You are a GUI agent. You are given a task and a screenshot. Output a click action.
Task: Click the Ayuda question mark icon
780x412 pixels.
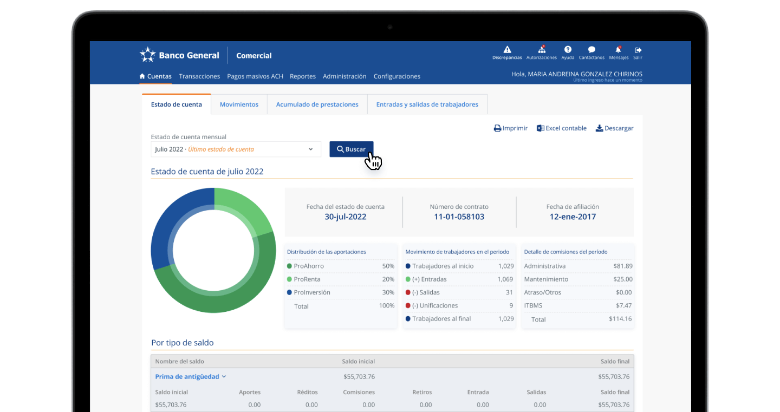tap(568, 49)
